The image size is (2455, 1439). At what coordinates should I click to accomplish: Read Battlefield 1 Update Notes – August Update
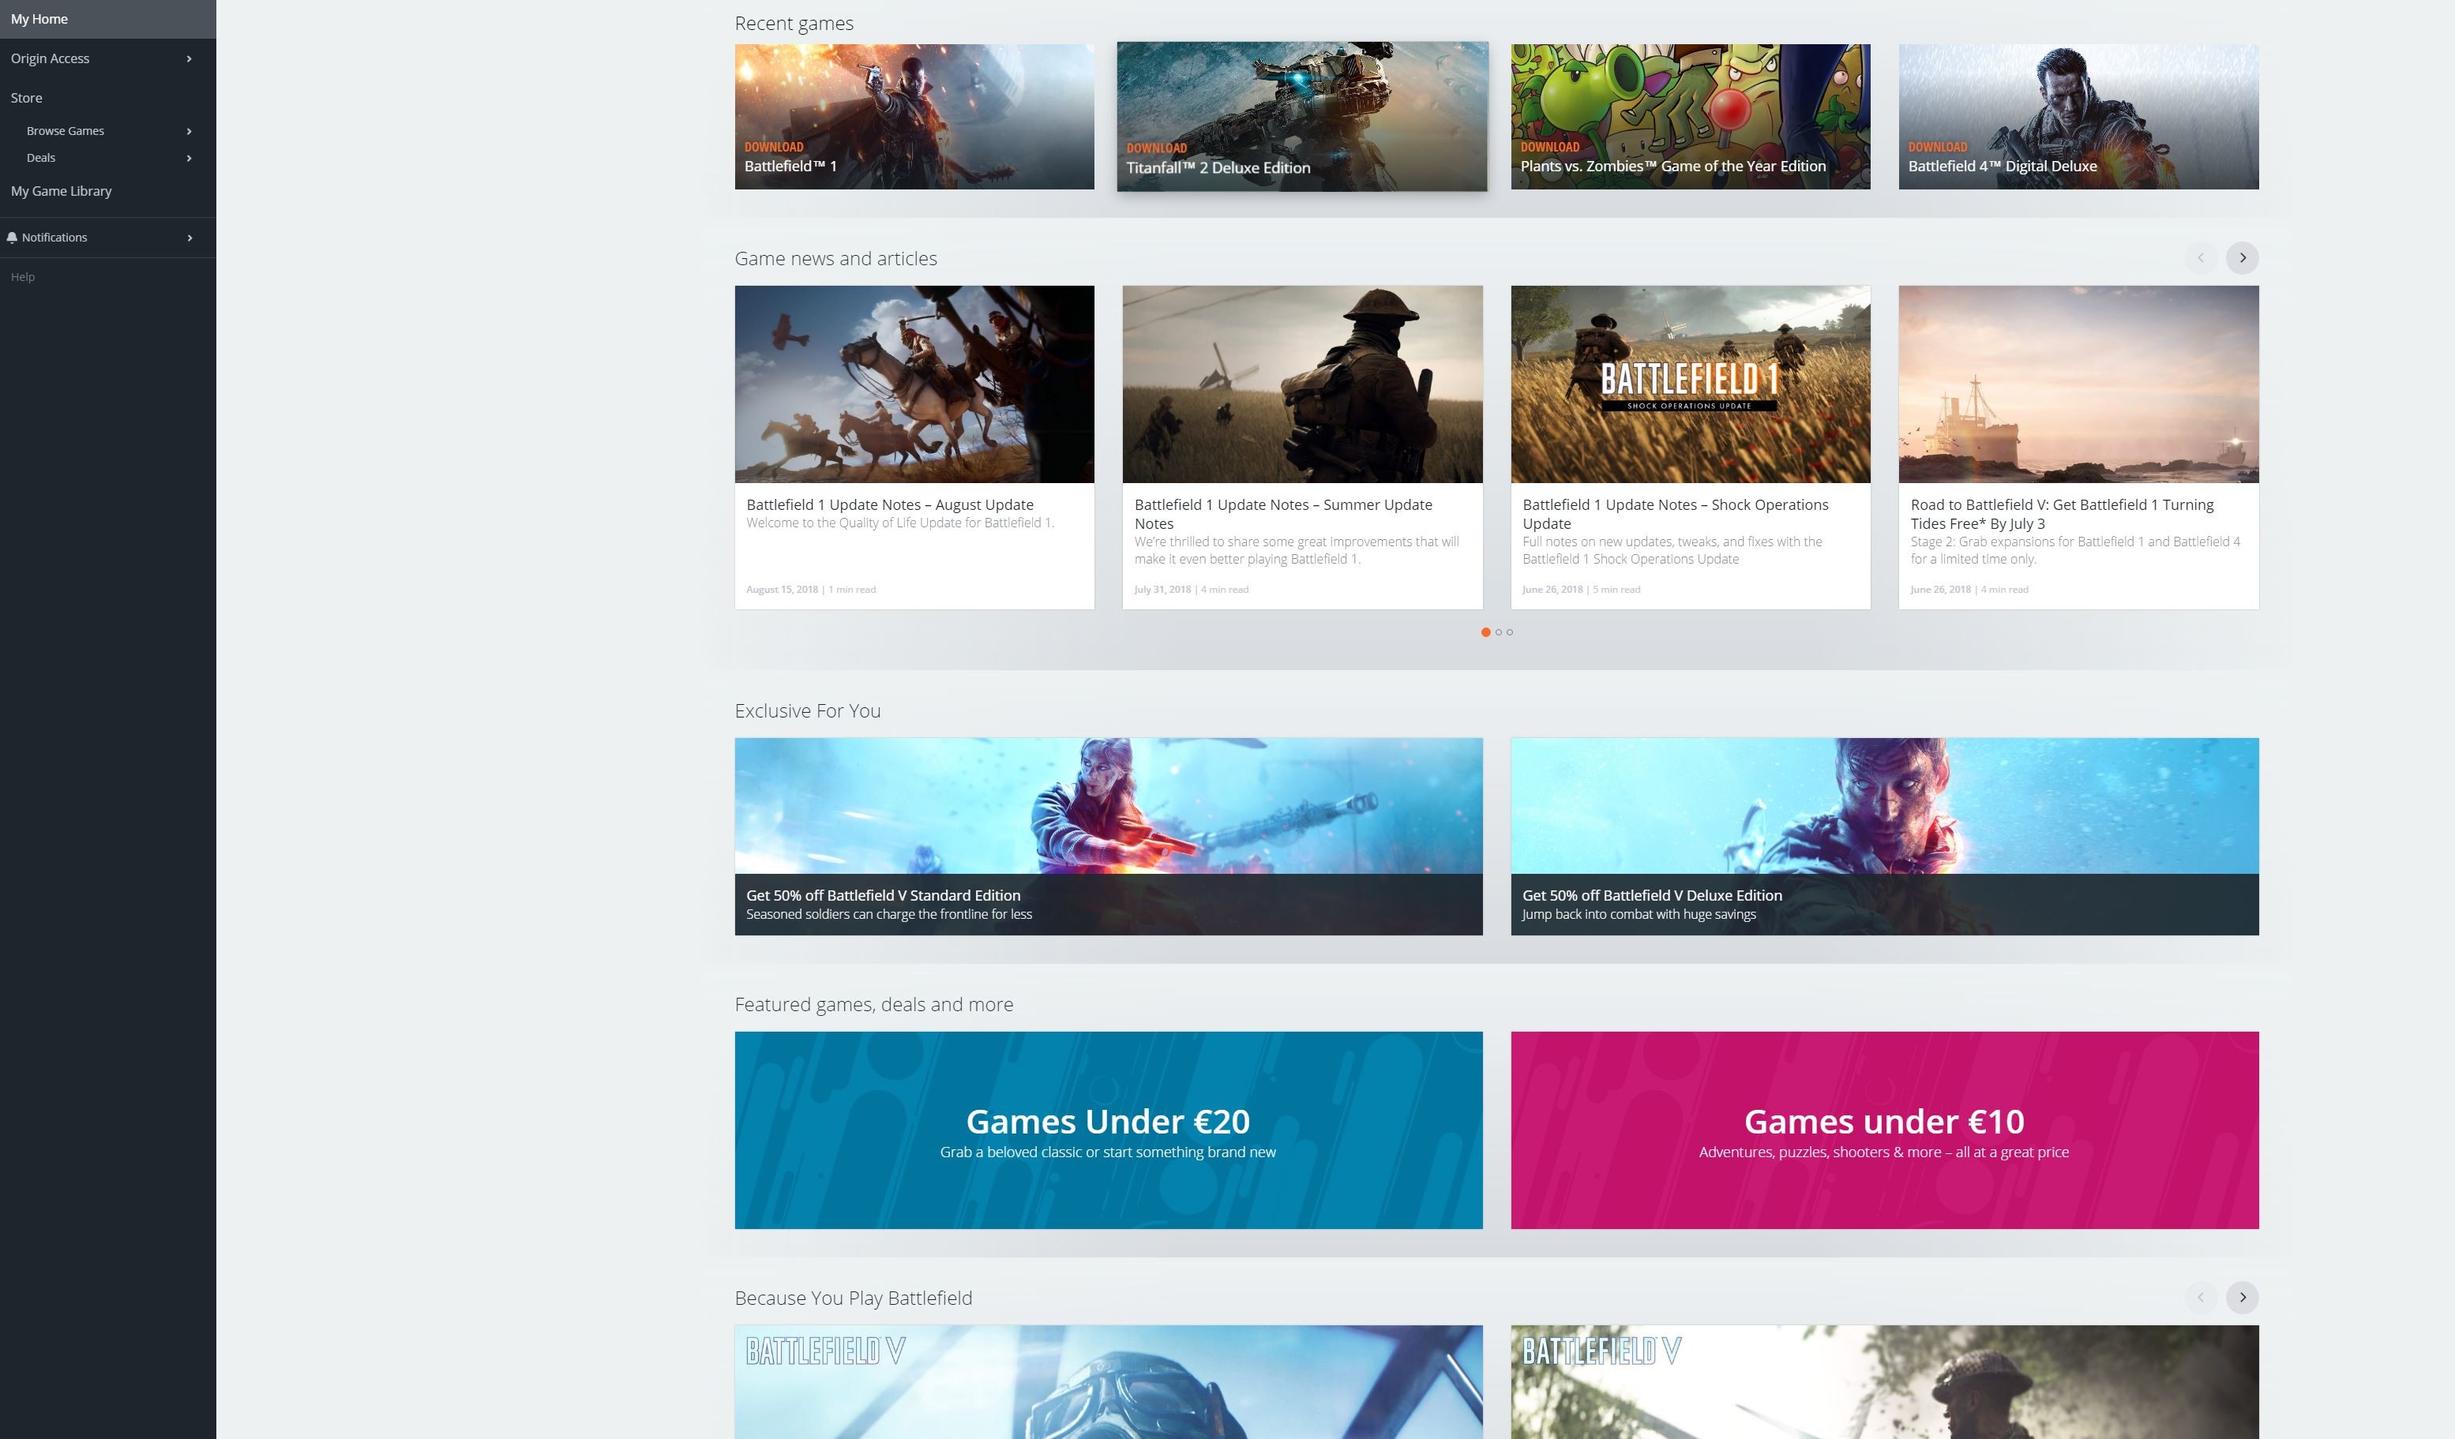coord(889,504)
